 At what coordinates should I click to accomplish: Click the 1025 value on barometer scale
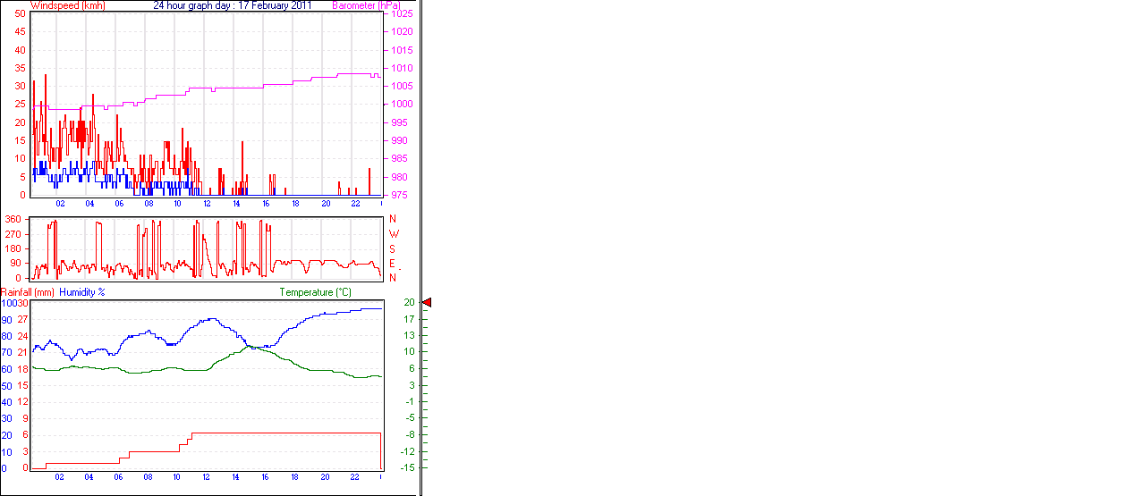click(402, 14)
